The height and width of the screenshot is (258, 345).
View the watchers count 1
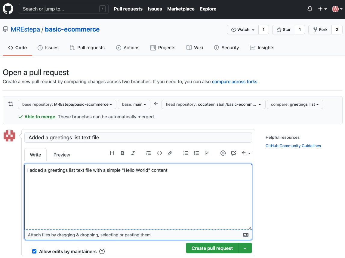263,30
